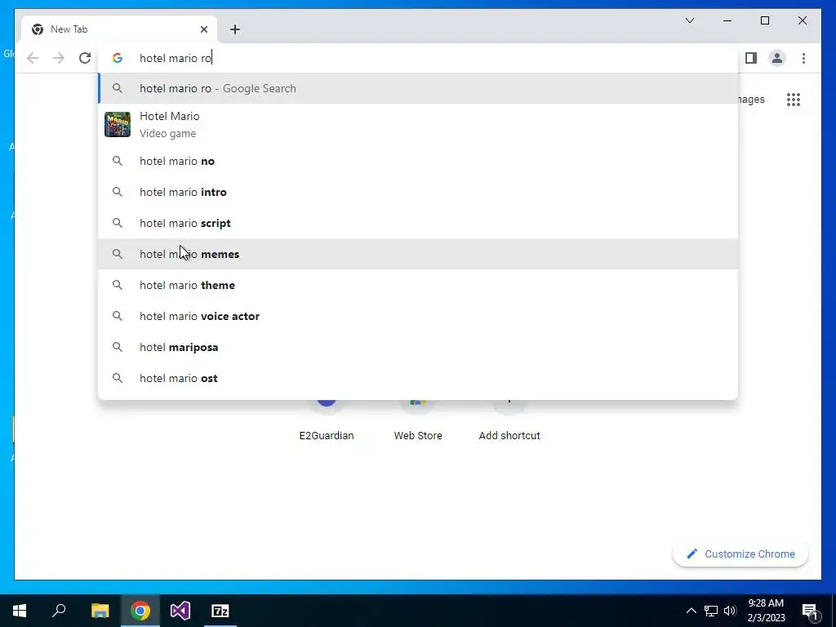Click the Google G icon in address bar

coord(118,58)
